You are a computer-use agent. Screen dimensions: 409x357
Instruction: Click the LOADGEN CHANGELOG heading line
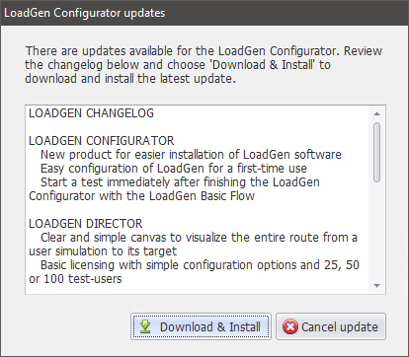[91, 113]
